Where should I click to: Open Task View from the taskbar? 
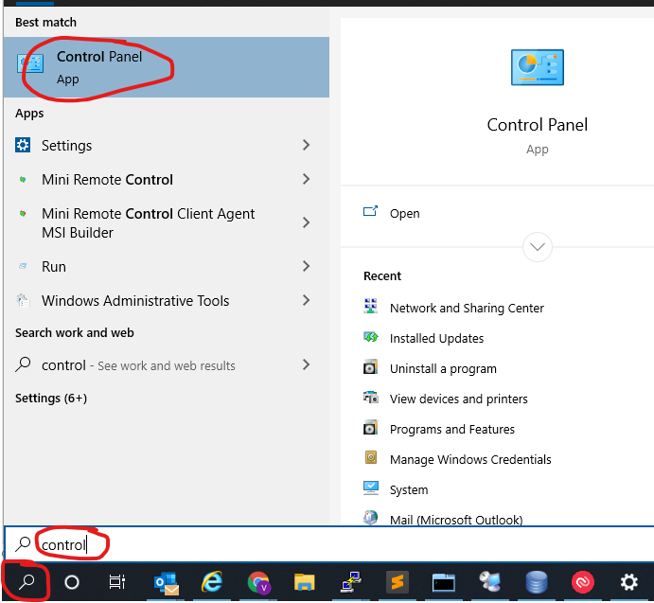(117, 582)
